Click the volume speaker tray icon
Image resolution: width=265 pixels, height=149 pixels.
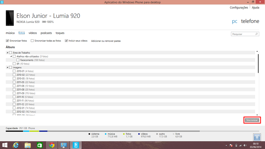pos(245,145)
